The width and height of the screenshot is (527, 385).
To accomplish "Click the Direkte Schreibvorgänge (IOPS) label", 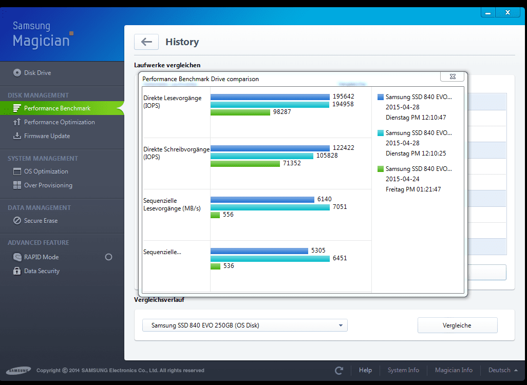I will coord(177,153).
